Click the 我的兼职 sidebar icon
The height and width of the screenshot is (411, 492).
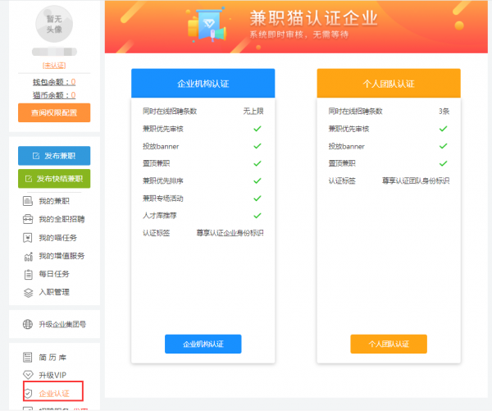point(28,201)
